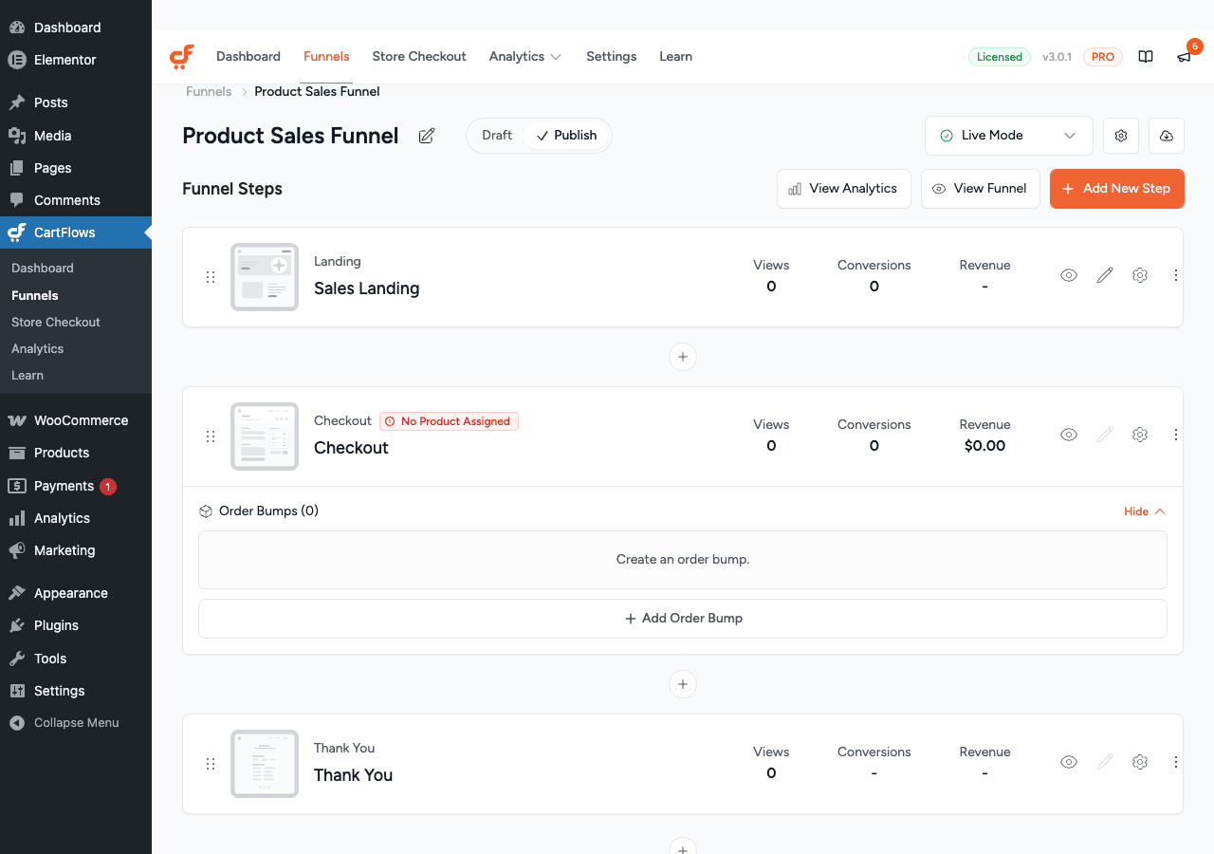
Task: Open Products in WordPress sidebar
Action: (76, 453)
